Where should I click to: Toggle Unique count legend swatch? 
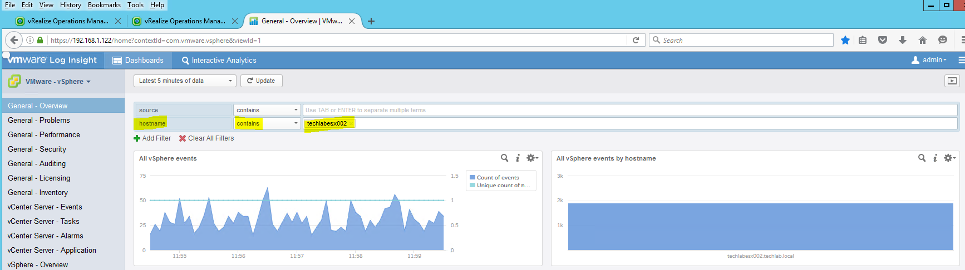[x=472, y=186]
